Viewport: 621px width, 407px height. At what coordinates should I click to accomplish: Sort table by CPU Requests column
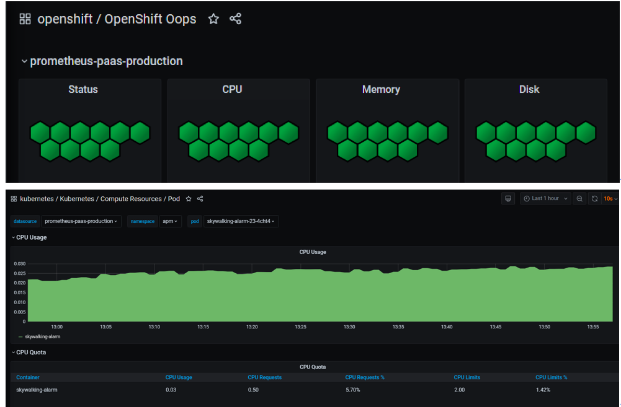point(264,377)
